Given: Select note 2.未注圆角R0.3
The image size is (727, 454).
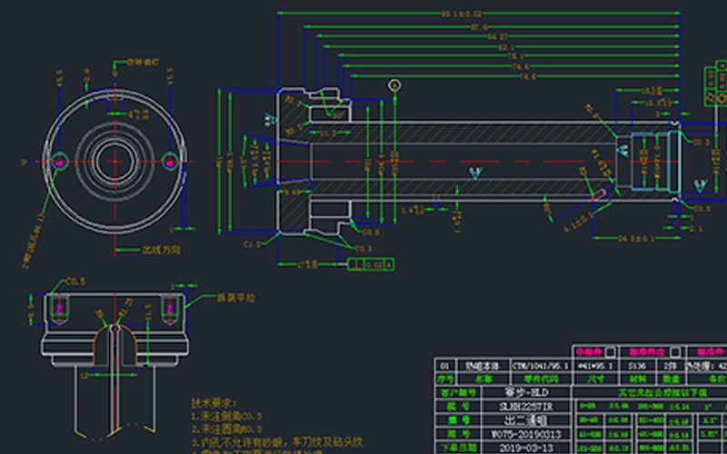Looking at the screenshot, I should click(x=226, y=429).
